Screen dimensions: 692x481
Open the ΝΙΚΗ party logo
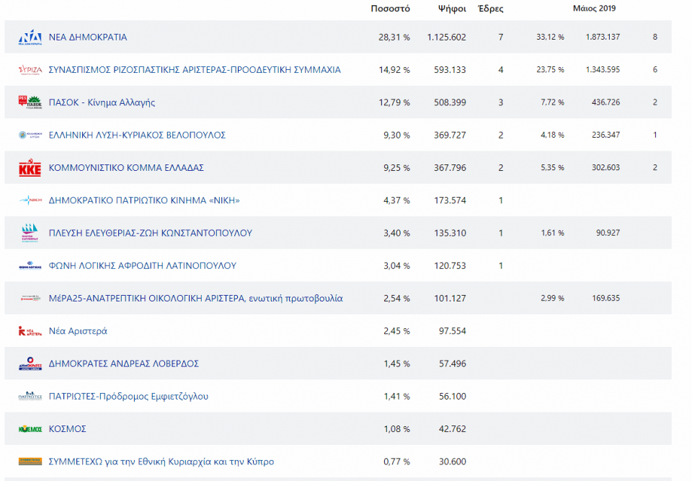pos(30,200)
